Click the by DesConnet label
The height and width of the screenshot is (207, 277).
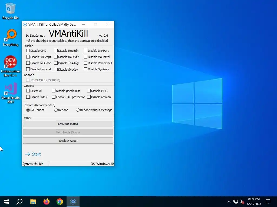coord(35,36)
